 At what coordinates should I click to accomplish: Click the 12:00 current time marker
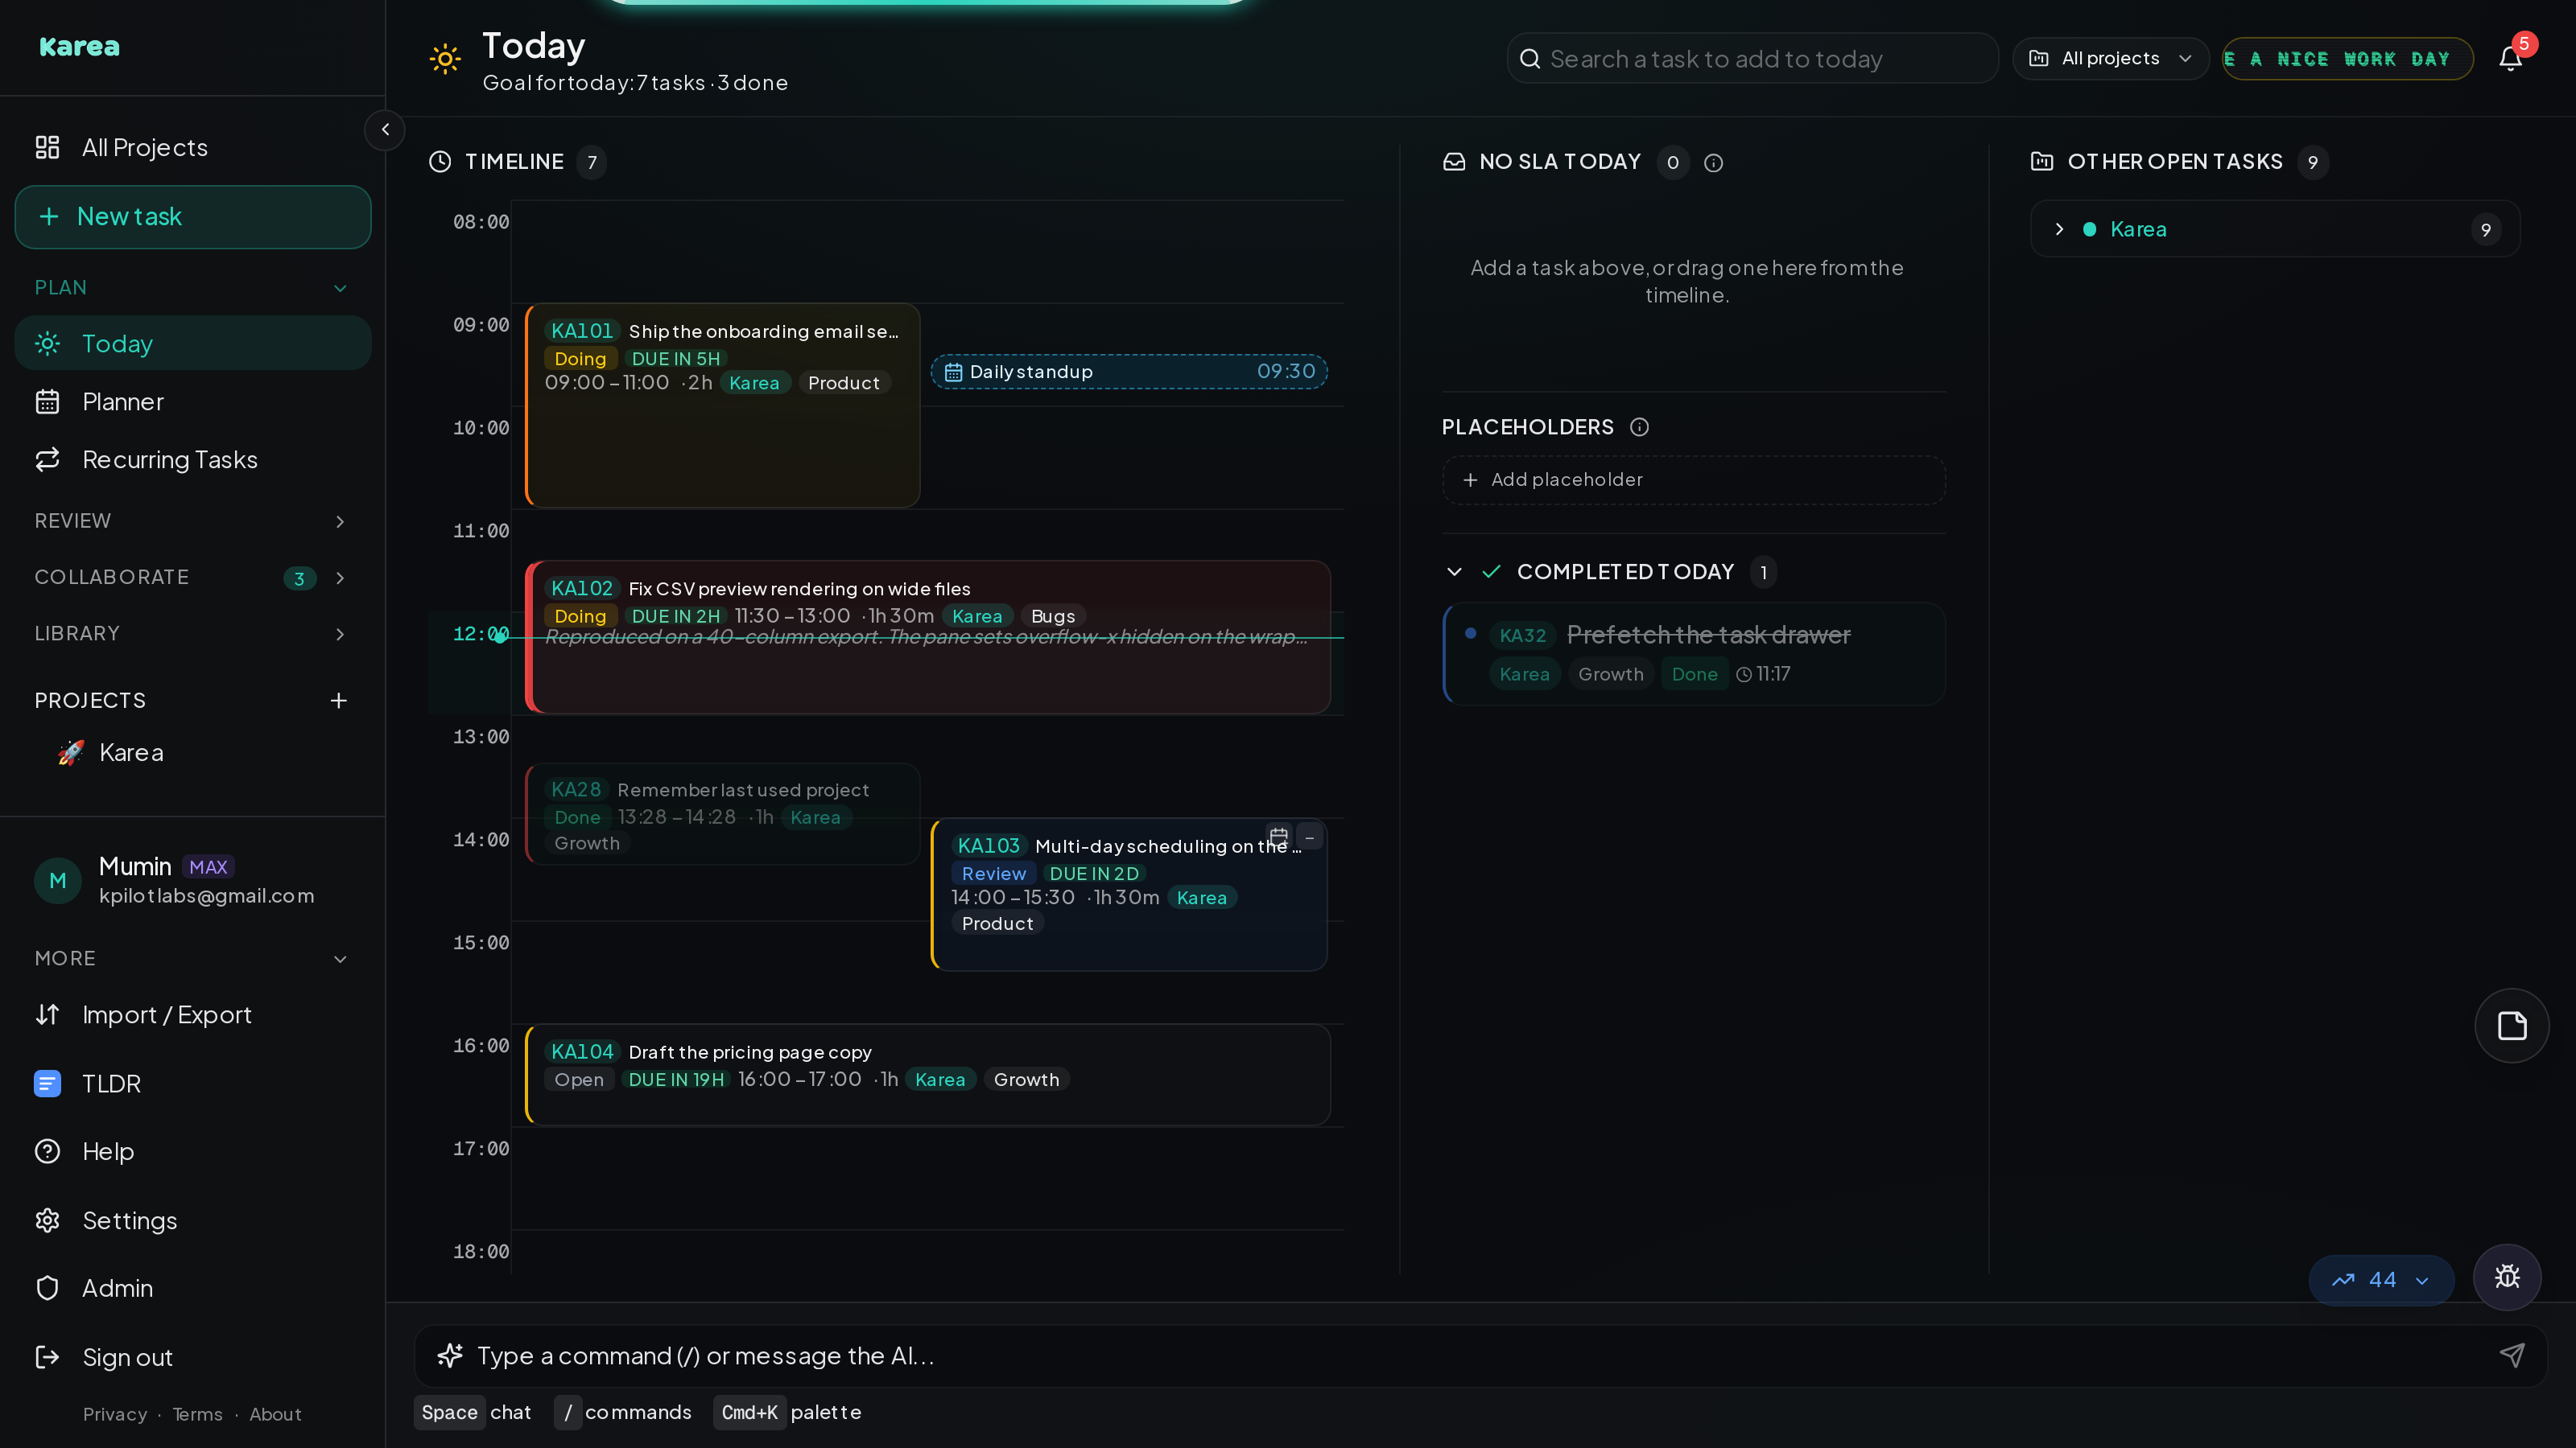click(x=500, y=636)
